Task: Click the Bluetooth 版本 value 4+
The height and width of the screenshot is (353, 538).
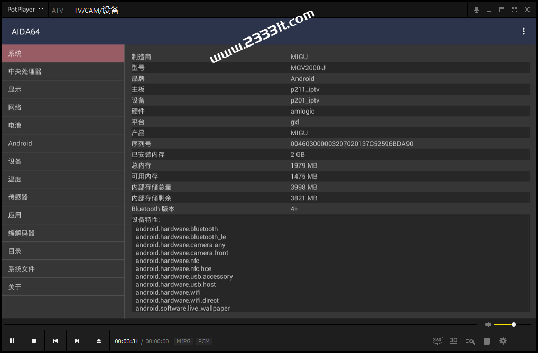Action: 294,209
